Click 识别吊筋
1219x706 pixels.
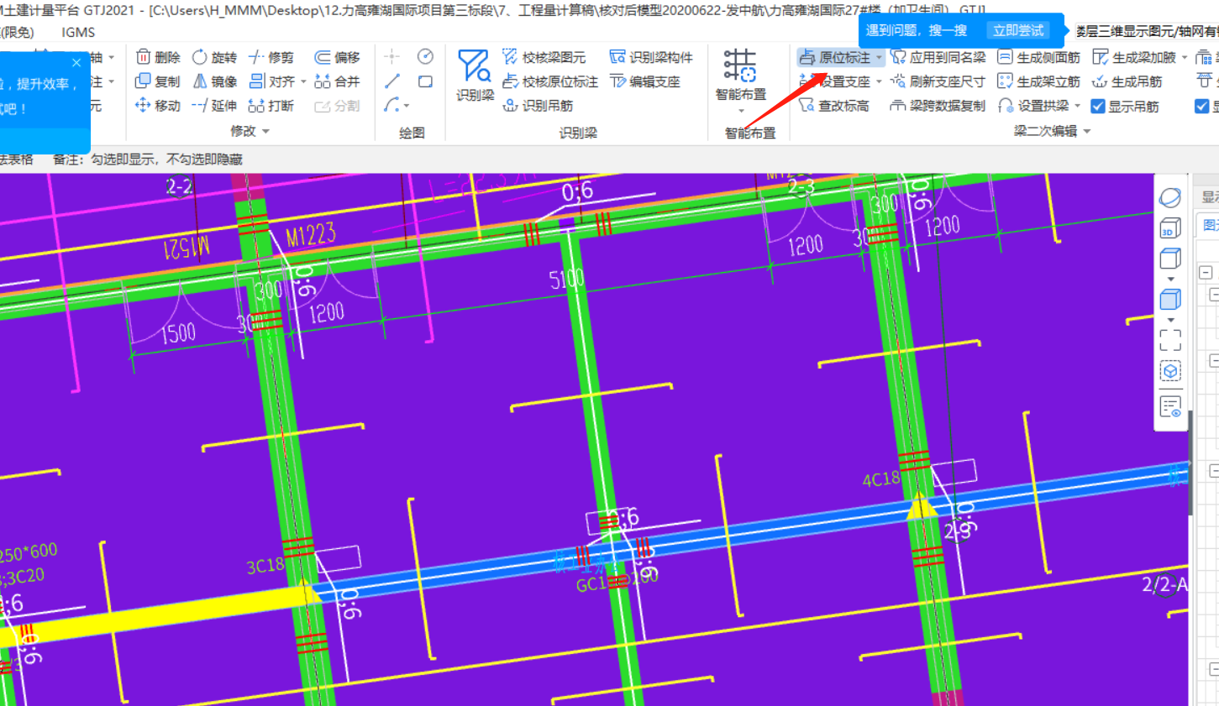point(538,106)
